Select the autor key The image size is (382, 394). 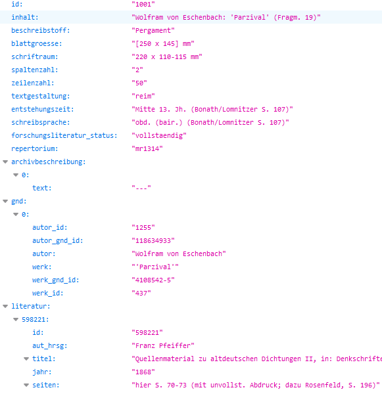[x=44, y=253]
